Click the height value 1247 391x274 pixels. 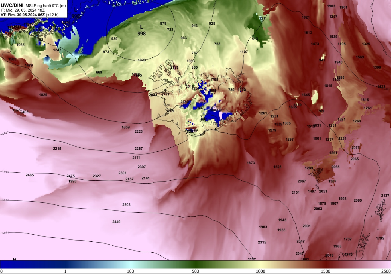point(57,50)
